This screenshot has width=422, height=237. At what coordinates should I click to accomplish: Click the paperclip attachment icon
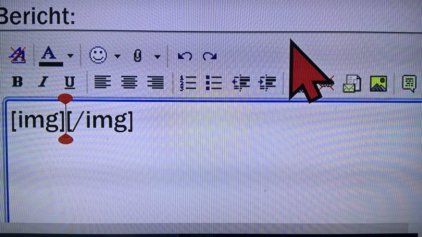(x=137, y=56)
